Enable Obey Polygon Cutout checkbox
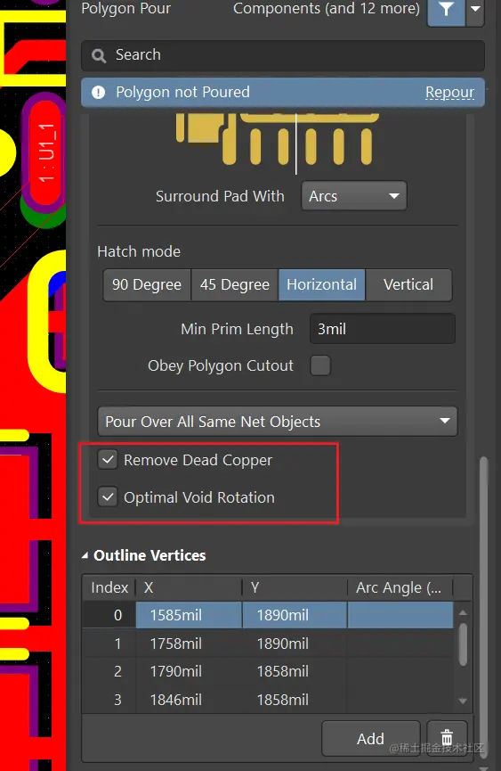The width and height of the screenshot is (501, 771). click(x=320, y=365)
